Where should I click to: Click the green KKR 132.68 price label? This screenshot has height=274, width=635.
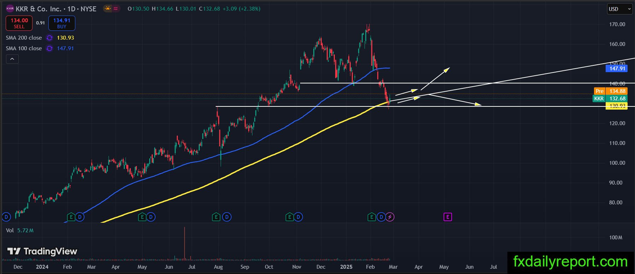pos(610,99)
